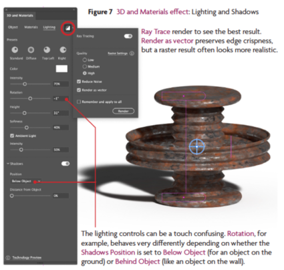Click the Render button
Screen dimensions: 284x270
click(123, 111)
